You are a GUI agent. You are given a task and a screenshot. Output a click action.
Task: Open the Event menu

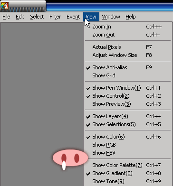(73, 17)
